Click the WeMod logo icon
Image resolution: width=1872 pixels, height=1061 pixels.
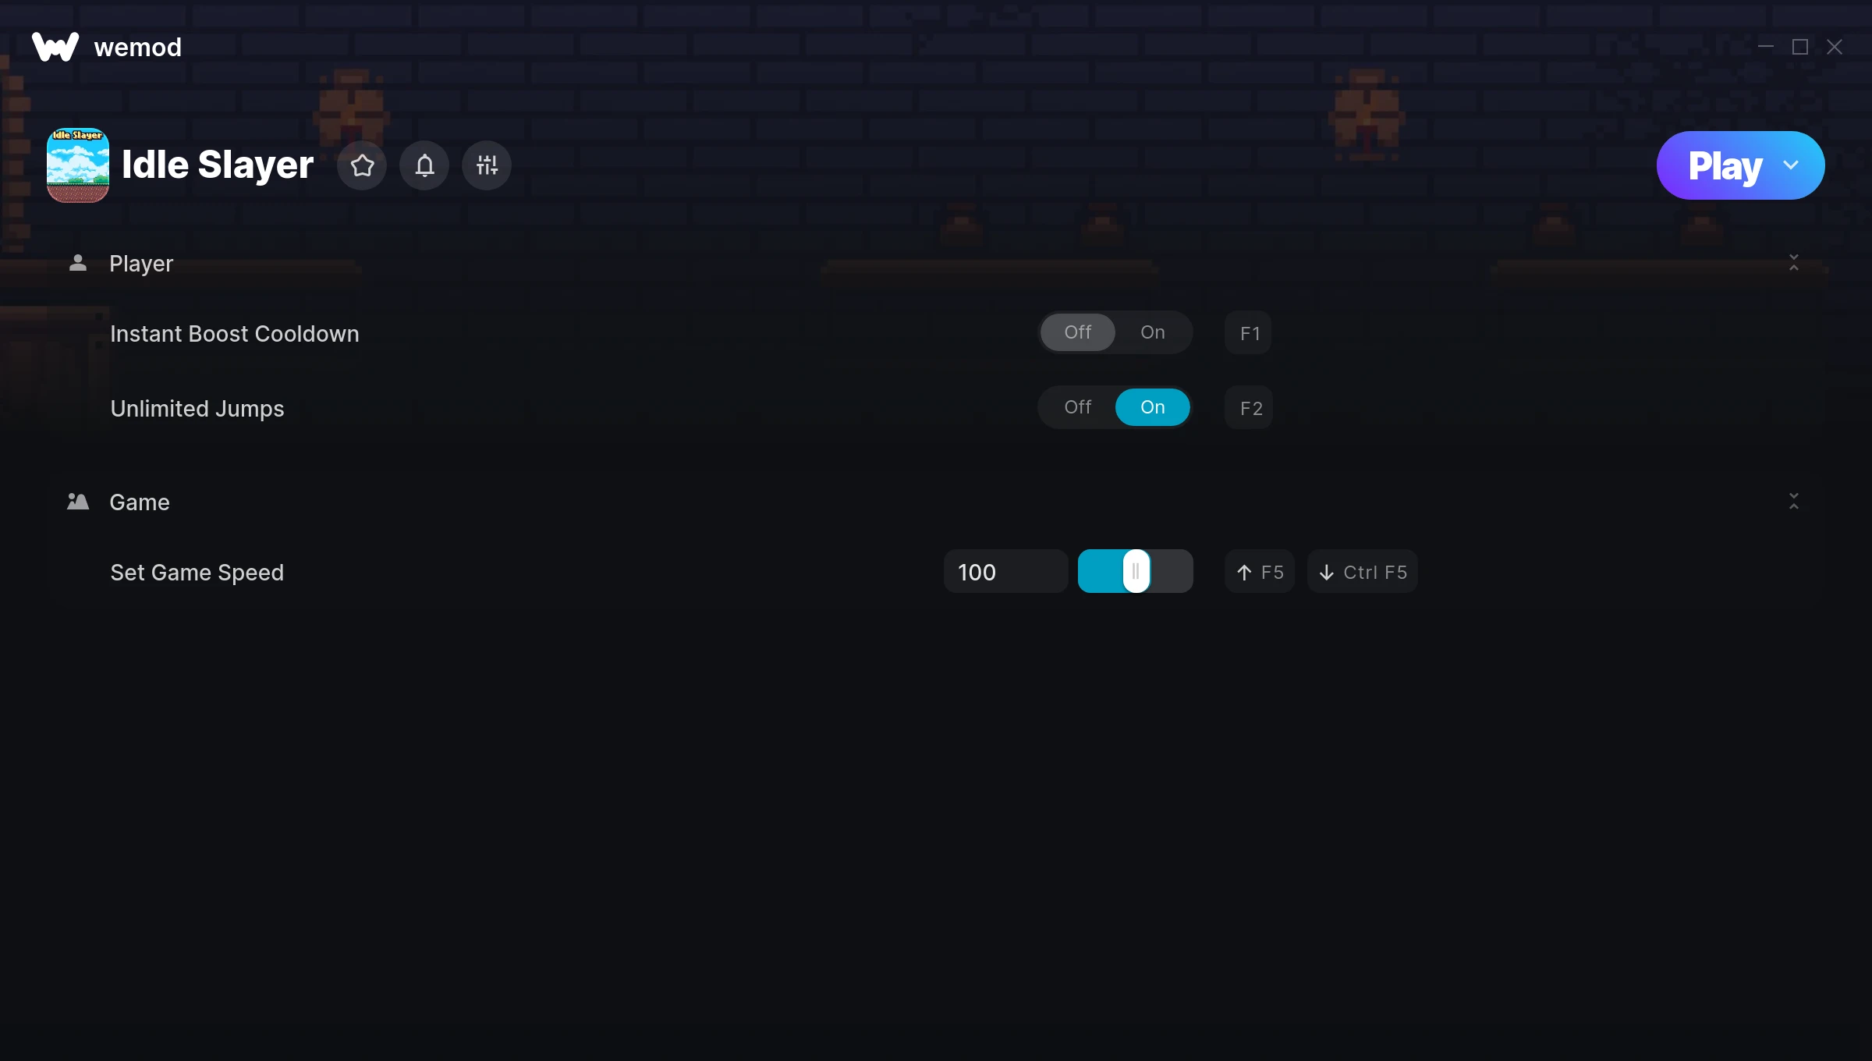54,46
